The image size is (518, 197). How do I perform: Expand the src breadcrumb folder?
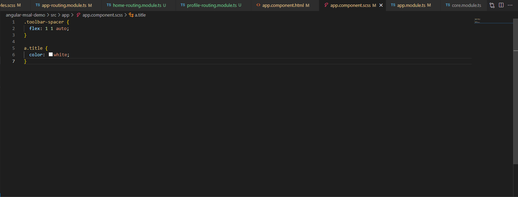point(53,15)
